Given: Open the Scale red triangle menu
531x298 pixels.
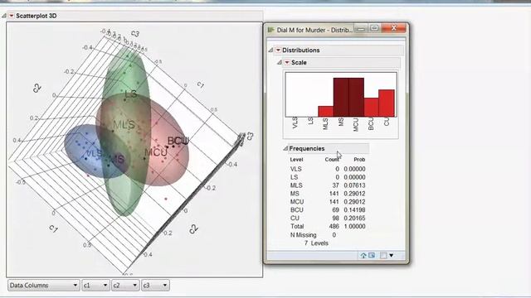Looking at the screenshot, I should point(287,62).
